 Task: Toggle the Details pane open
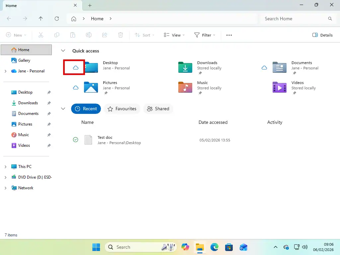tap(322, 35)
